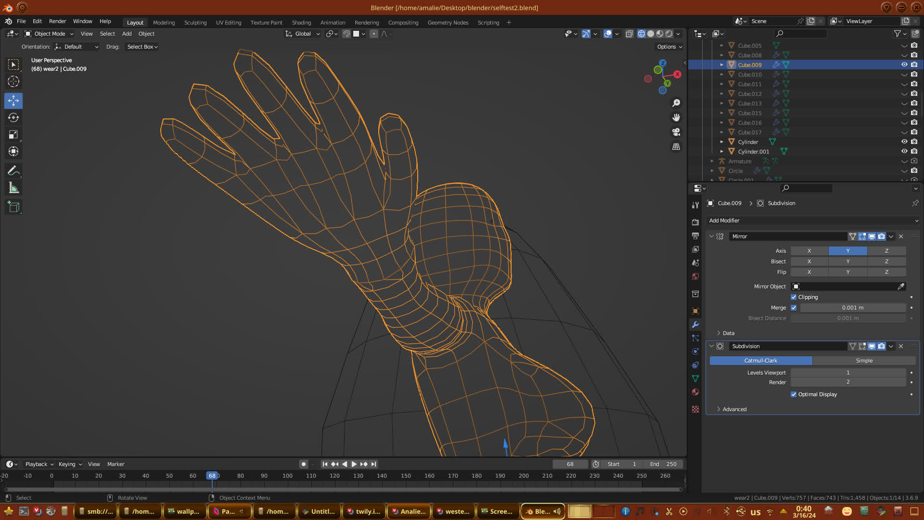Adjust the Levels Viewport value field
Viewport: 924px width, 520px height.
(x=848, y=373)
